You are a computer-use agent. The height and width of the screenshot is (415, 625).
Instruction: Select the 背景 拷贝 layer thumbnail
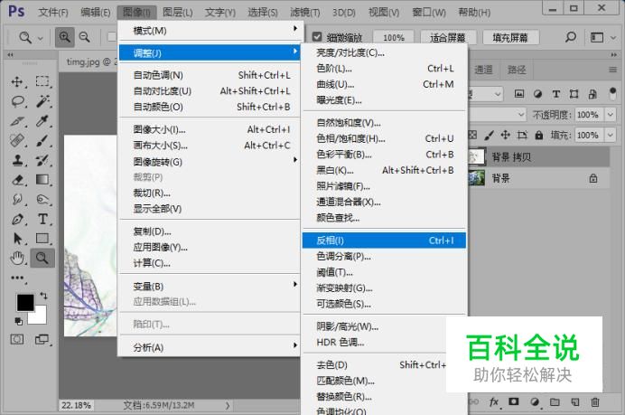(x=477, y=156)
